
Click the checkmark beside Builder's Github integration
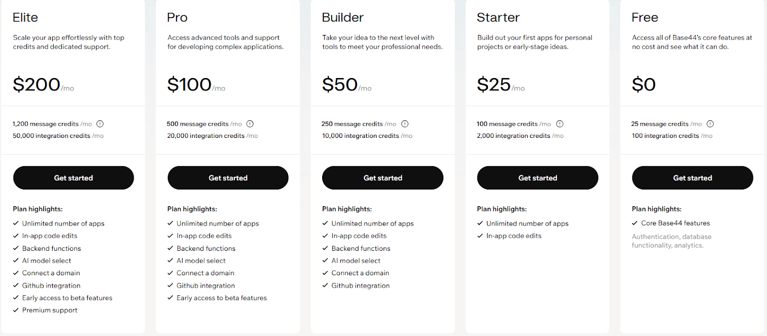click(x=325, y=285)
